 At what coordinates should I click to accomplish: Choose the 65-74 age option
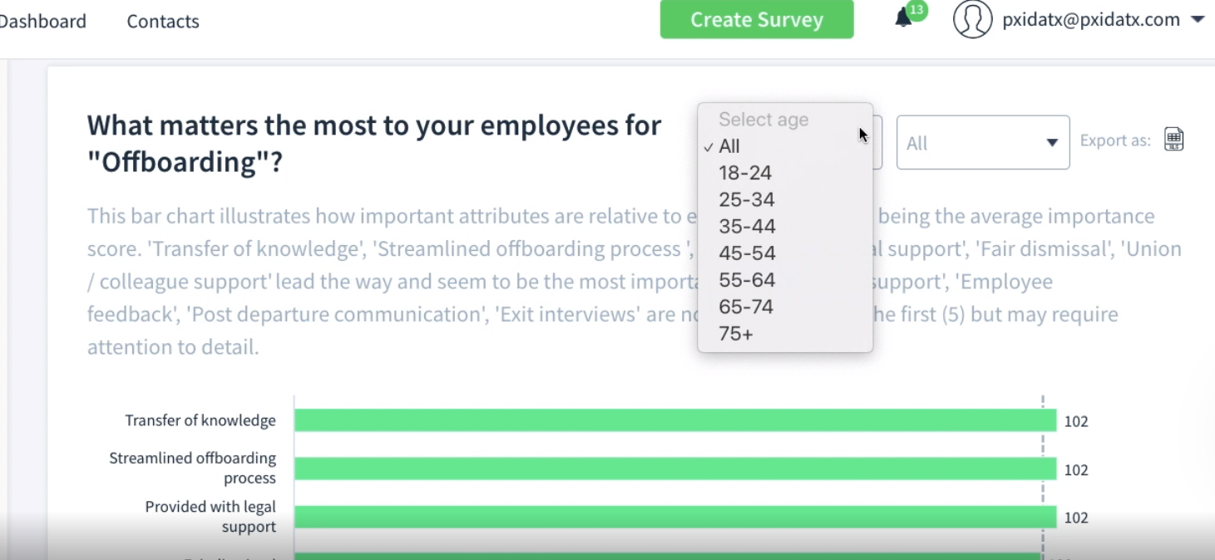(x=746, y=307)
